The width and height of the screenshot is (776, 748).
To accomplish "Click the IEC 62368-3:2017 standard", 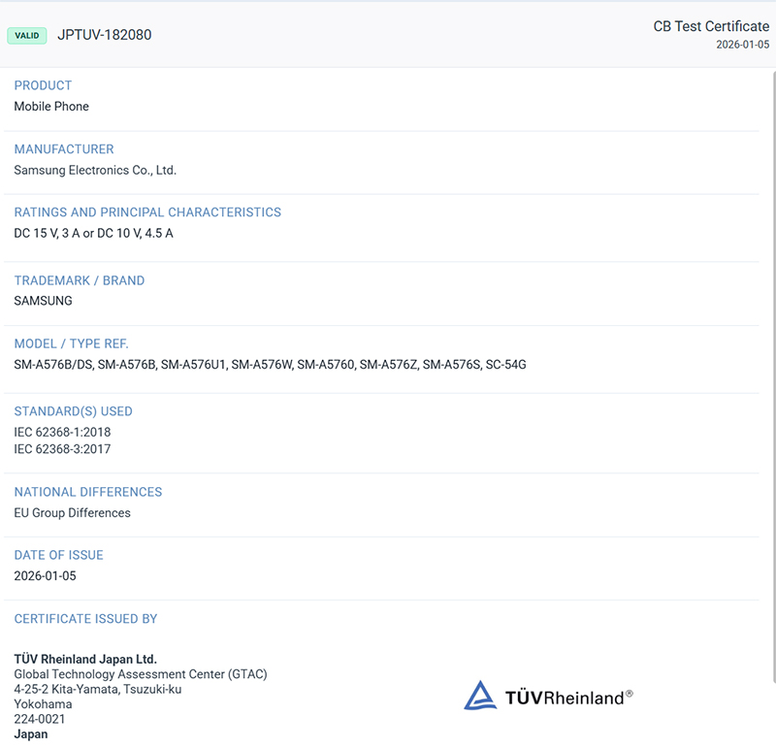I will pyautogui.click(x=62, y=449).
